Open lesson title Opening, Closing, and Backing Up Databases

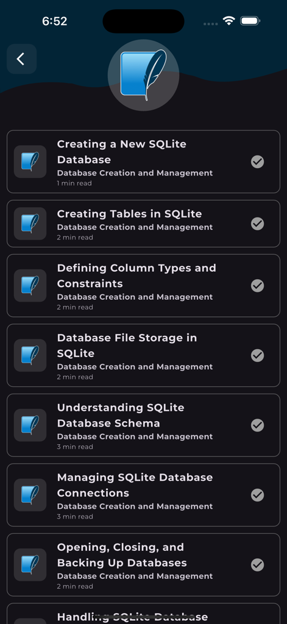pos(122,555)
